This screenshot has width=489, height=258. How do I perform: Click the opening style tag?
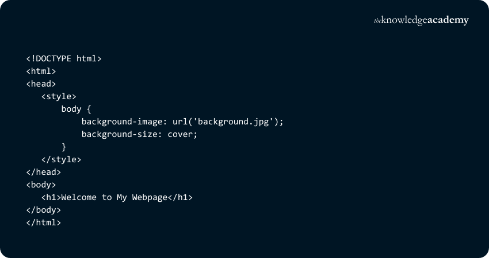pyautogui.click(x=59, y=96)
